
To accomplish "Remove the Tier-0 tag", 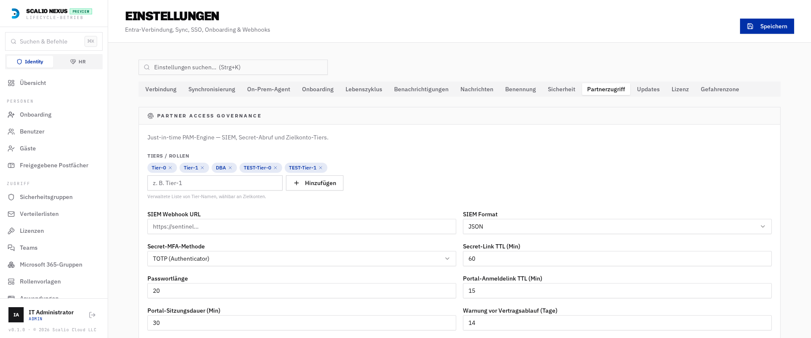I will tap(170, 168).
